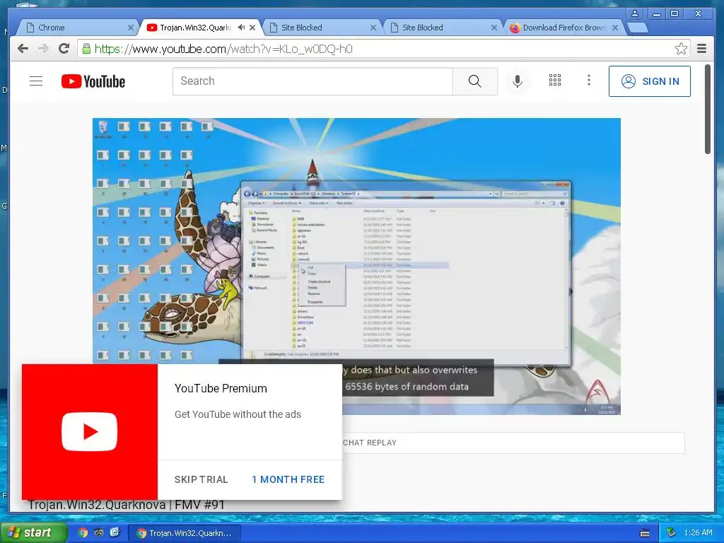
Task: Click the red YouTube Premium logo image
Action: 90,432
